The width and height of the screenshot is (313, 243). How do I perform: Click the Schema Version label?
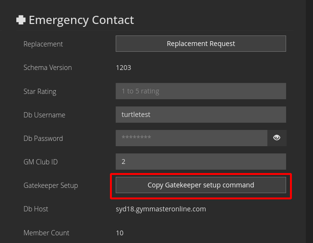coord(48,68)
